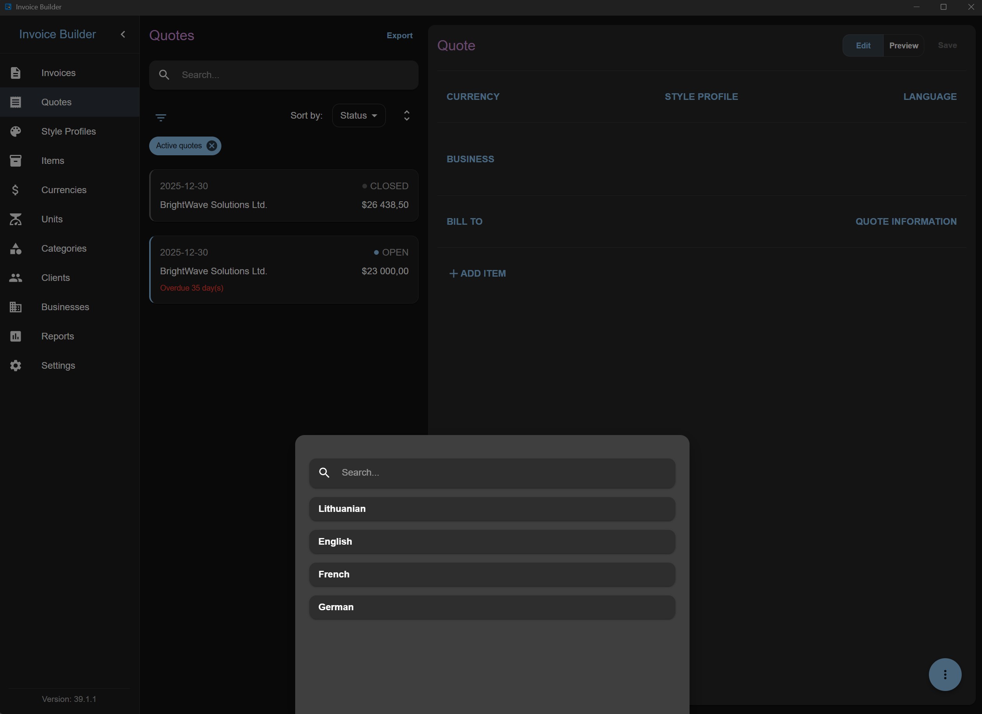Choose French from the language list
This screenshot has width=982, height=714.
coord(492,574)
